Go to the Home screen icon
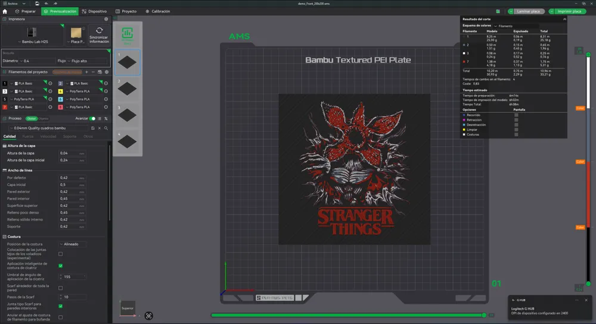The height and width of the screenshot is (324, 596). (x=5, y=11)
